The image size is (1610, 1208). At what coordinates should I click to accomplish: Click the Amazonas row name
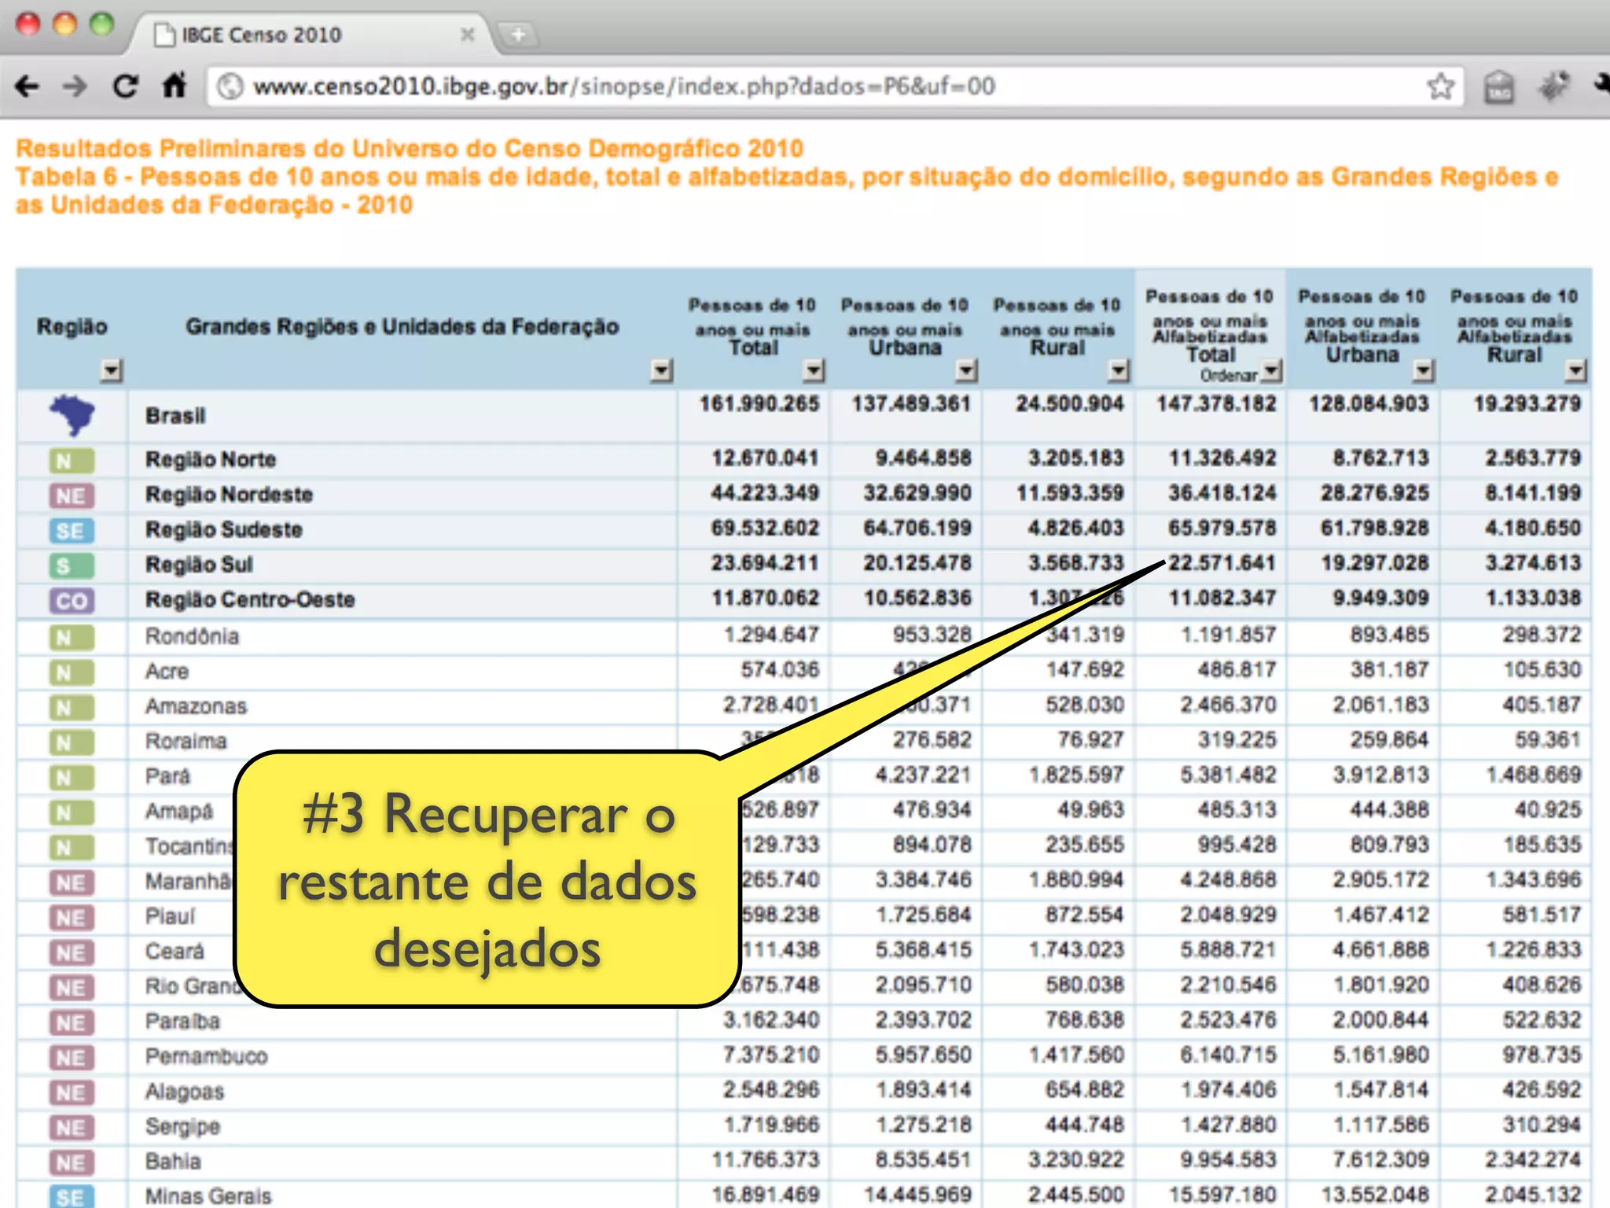[x=196, y=708]
